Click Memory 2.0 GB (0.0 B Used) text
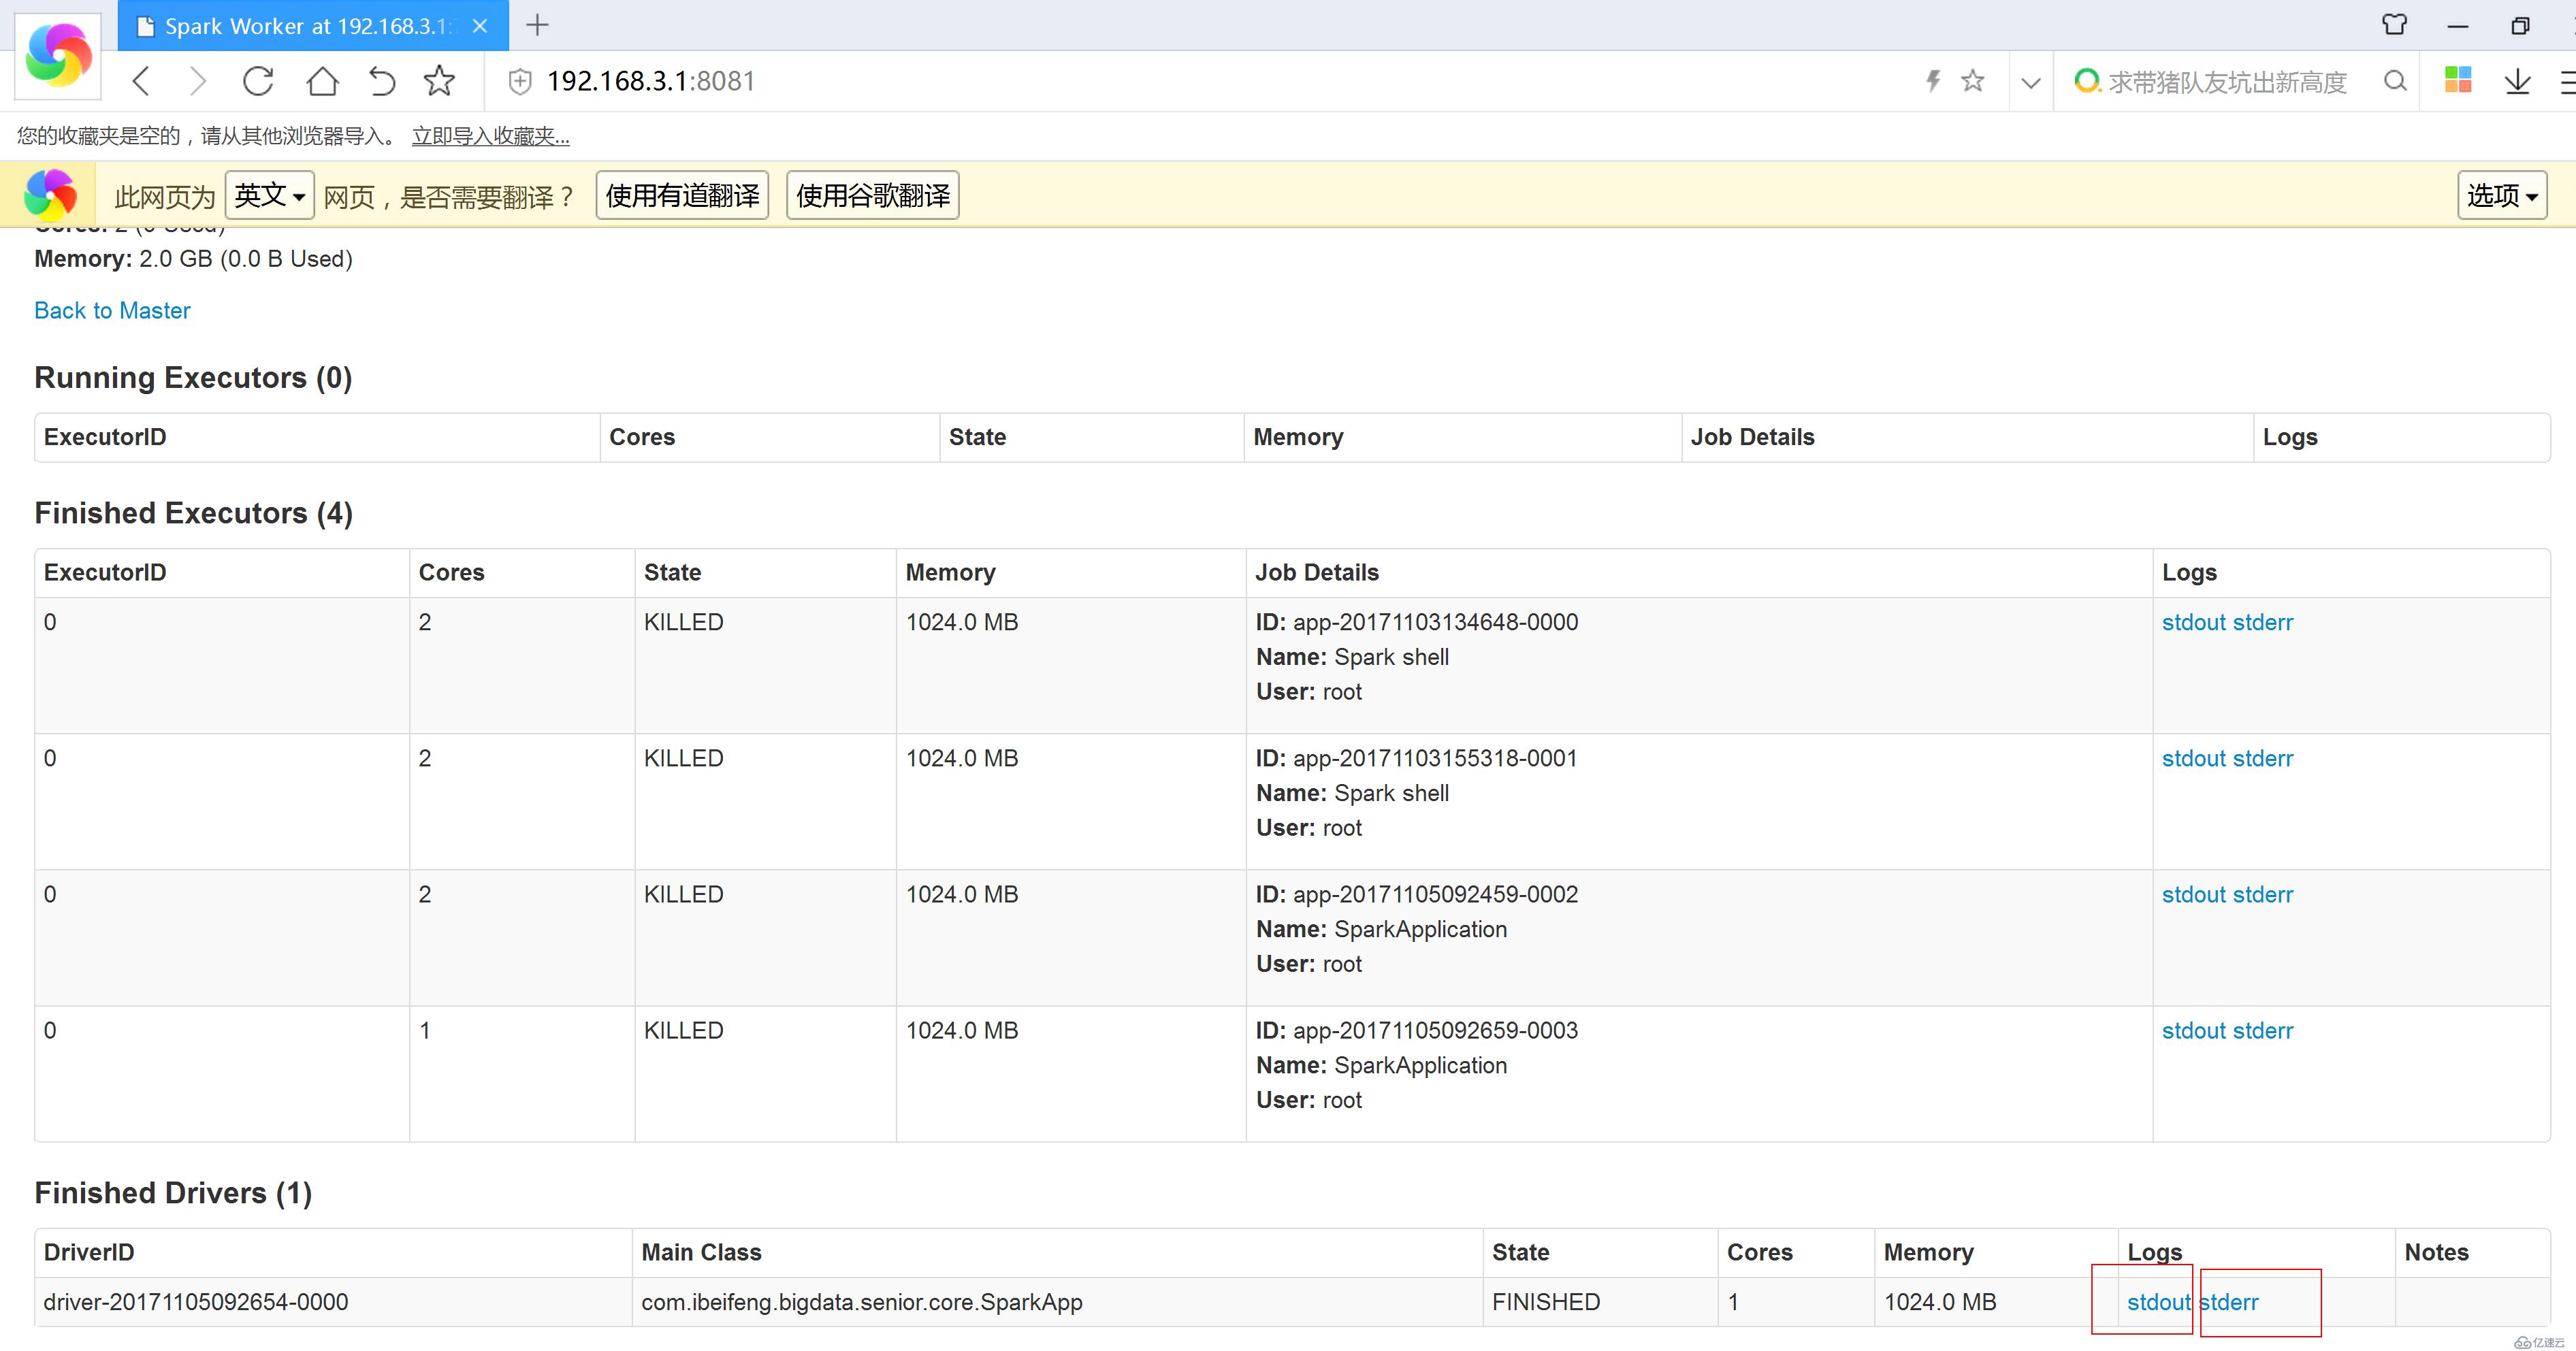2576x1351 pixels. click(x=194, y=259)
